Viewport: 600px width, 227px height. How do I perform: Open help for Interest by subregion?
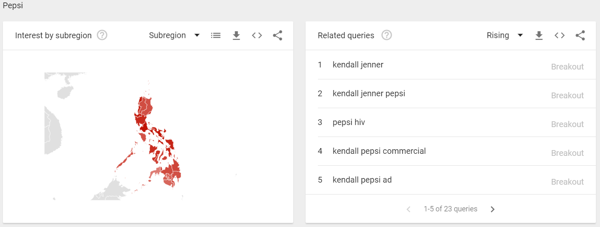click(102, 35)
